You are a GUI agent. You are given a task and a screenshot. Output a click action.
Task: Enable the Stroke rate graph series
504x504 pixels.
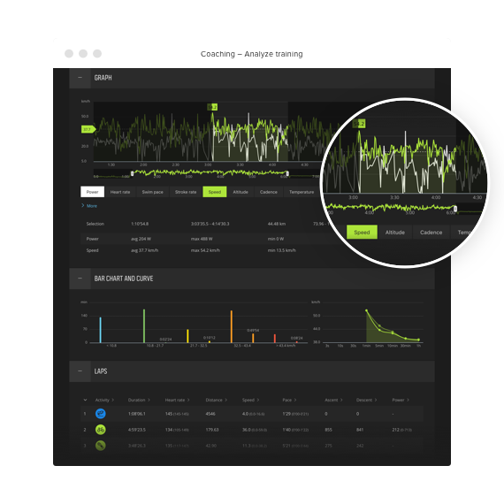186,192
